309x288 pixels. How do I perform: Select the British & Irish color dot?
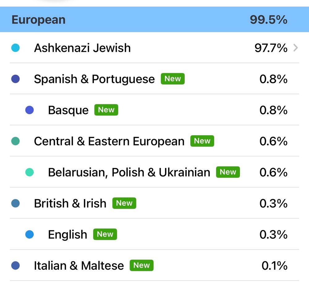coord(15,203)
